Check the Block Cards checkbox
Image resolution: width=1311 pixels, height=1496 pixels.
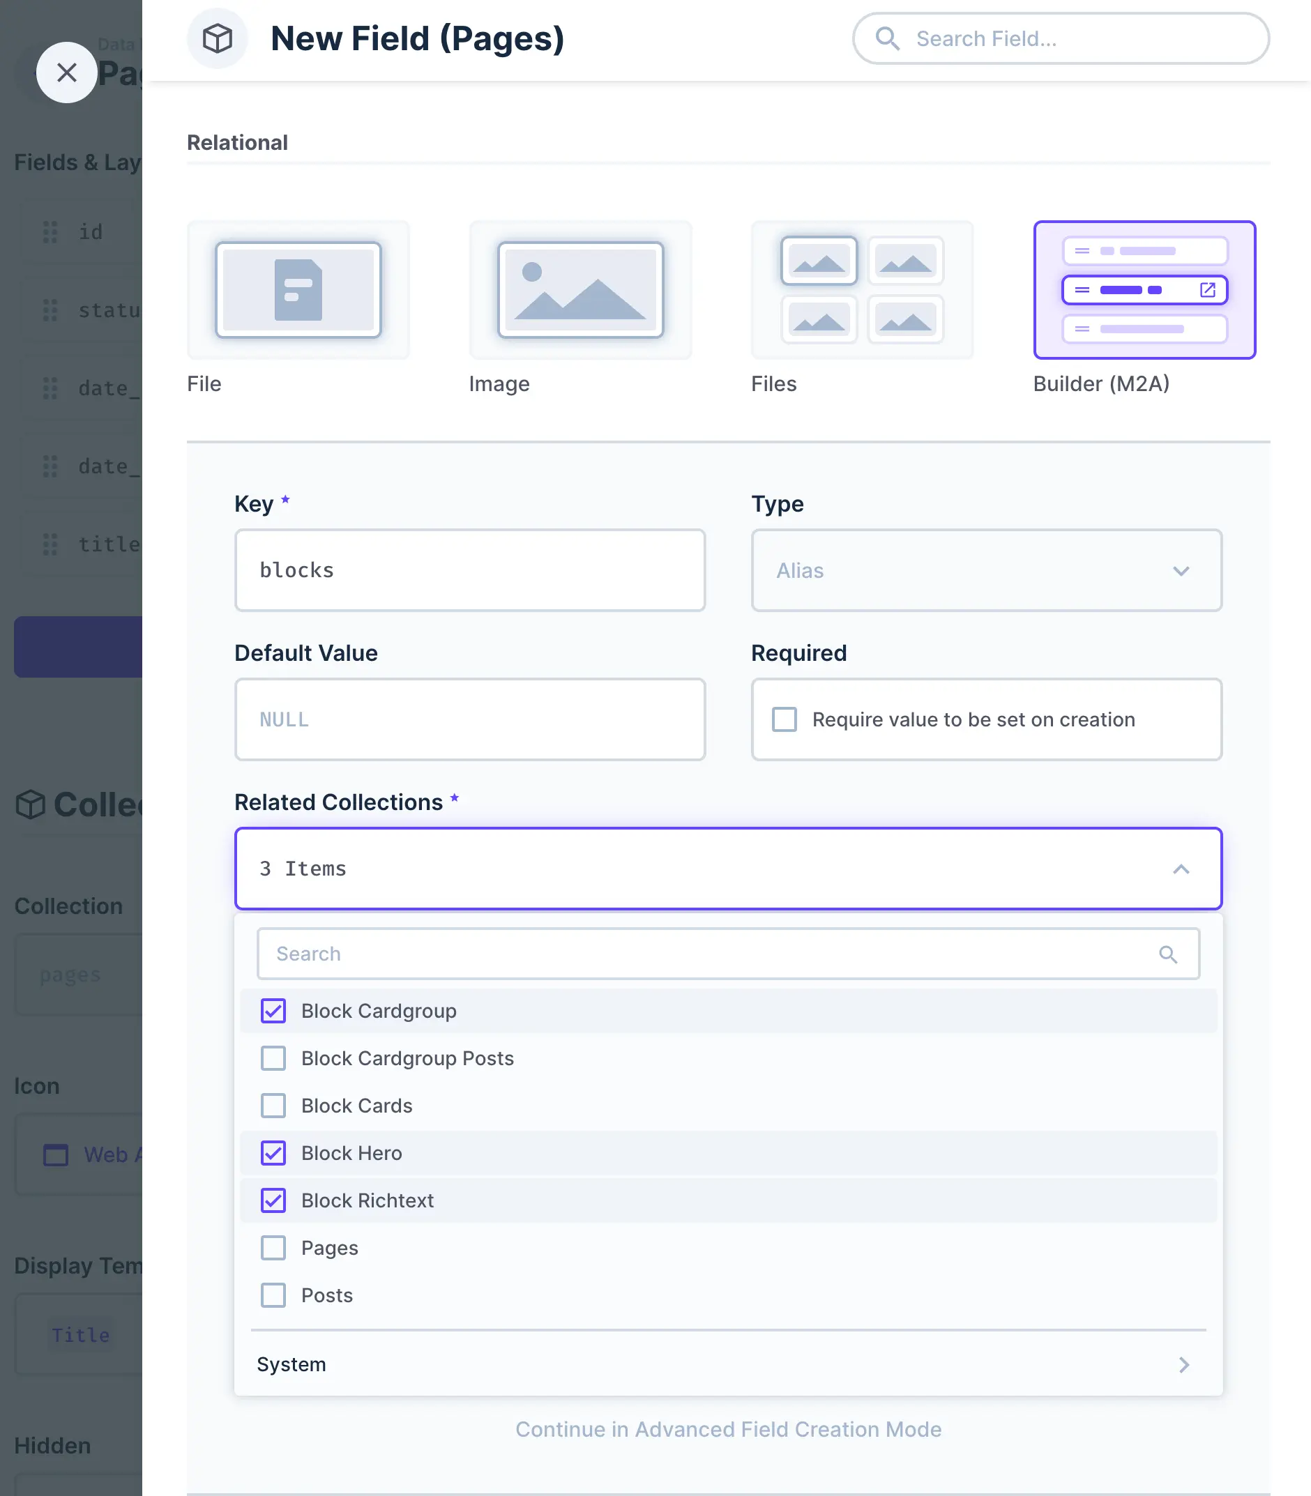point(273,1106)
